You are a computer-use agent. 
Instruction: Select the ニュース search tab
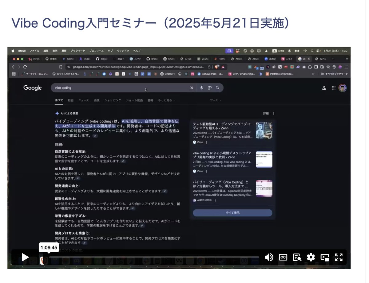84,100
